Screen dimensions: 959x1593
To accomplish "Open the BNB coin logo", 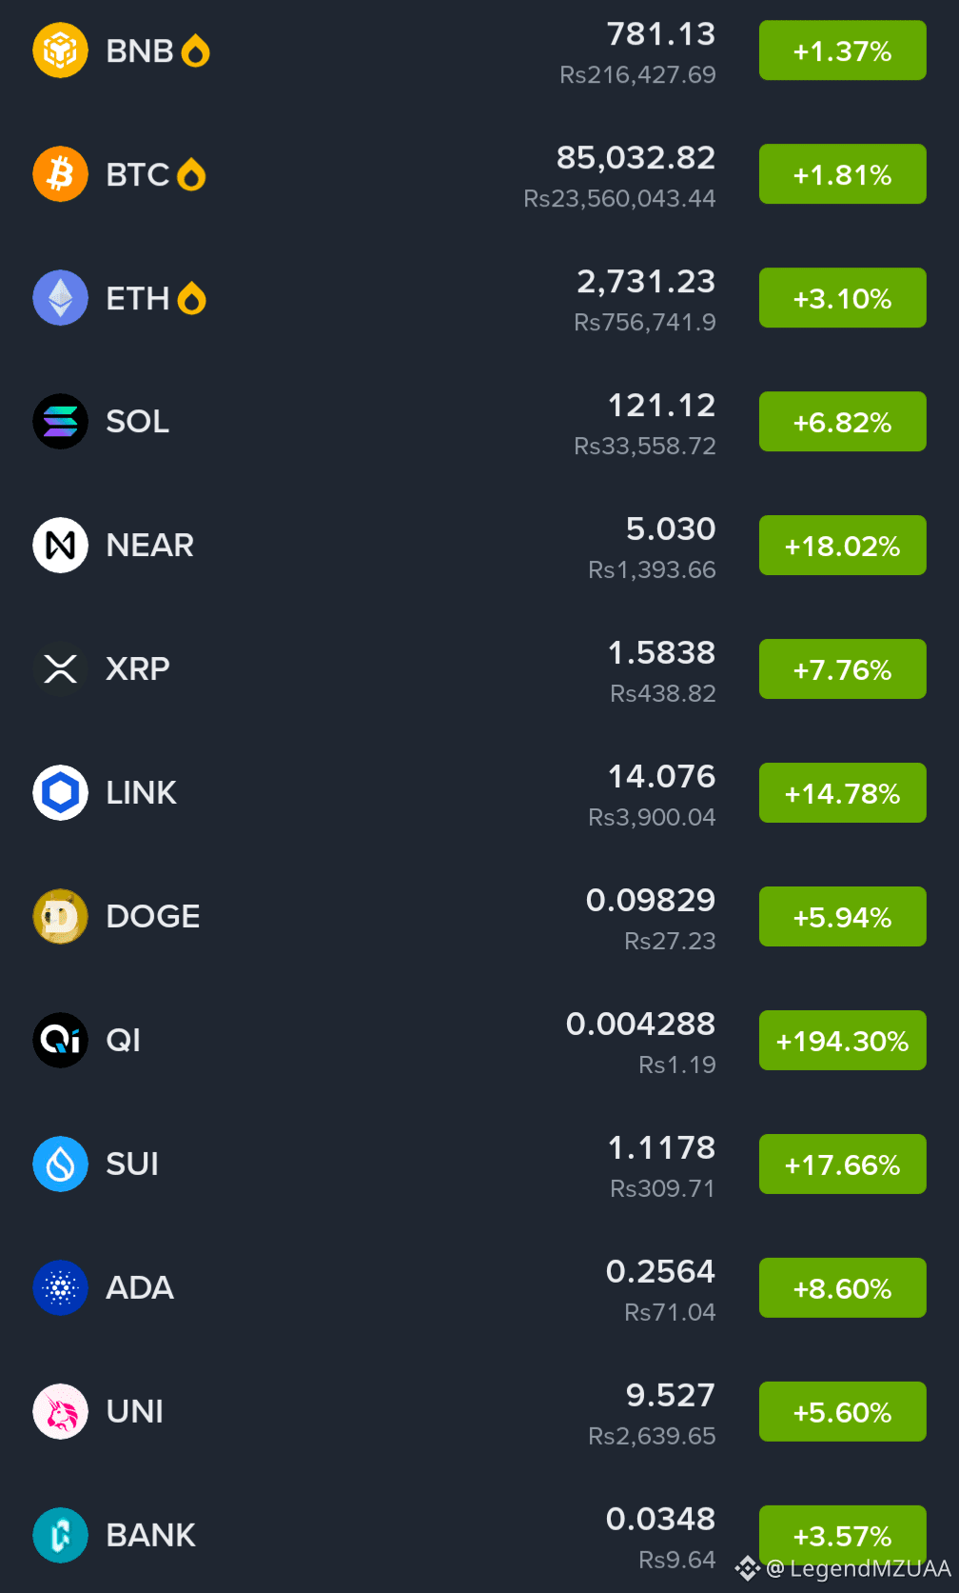I will pos(60,50).
